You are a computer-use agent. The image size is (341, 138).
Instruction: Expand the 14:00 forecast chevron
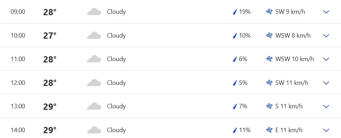pyautogui.click(x=326, y=130)
